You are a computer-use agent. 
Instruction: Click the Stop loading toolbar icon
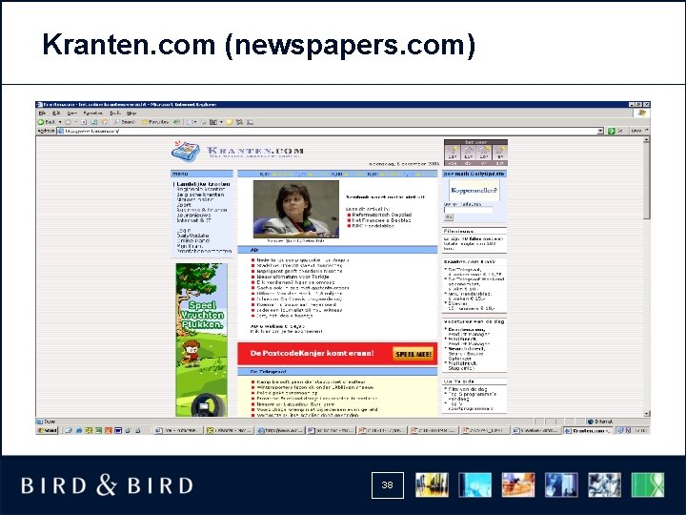coord(84,122)
